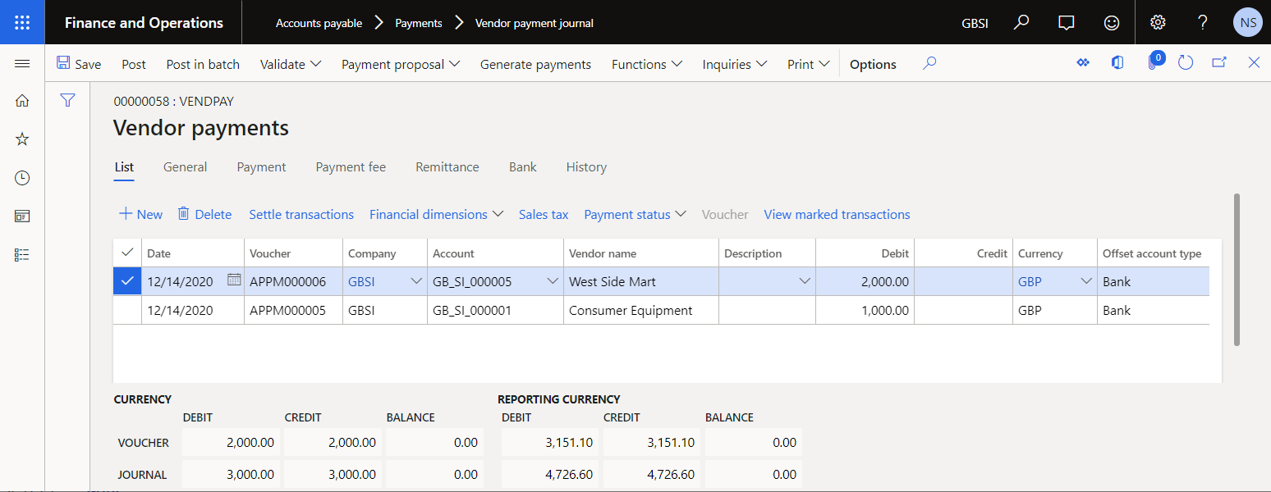
Task: Save the journal using Save icon
Action: click(x=79, y=63)
